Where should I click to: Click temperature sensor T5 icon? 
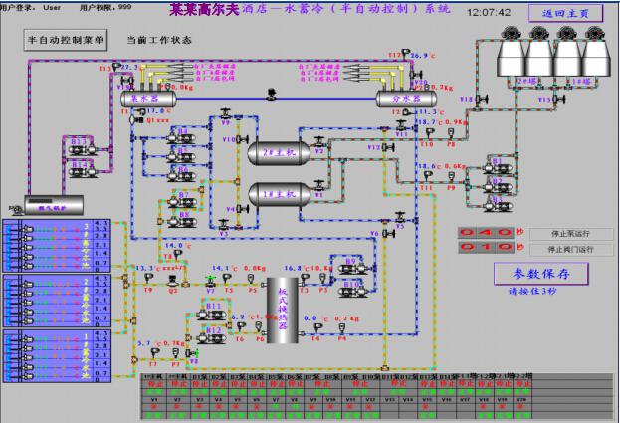227,279
